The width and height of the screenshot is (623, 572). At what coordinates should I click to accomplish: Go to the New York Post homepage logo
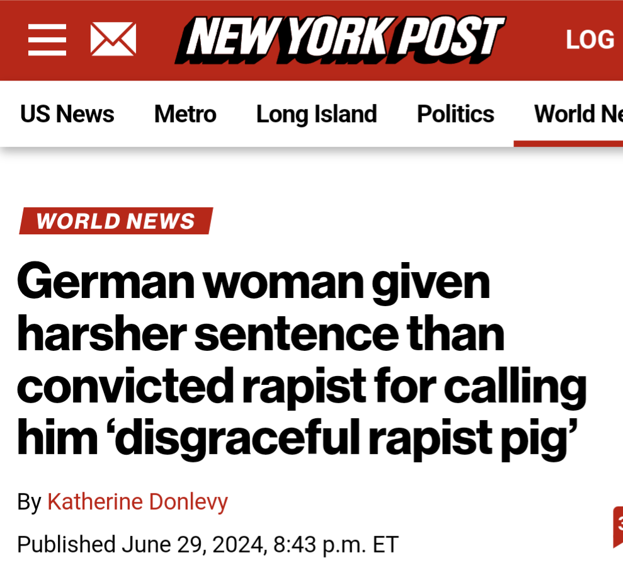pos(340,40)
